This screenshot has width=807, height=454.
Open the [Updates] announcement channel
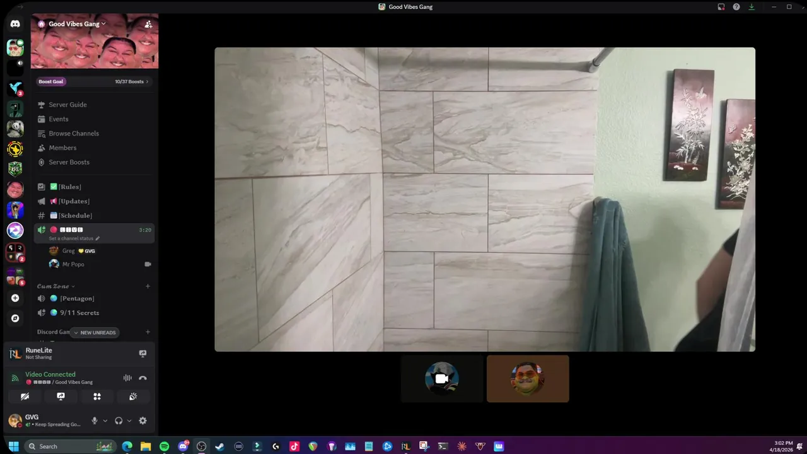(94, 201)
